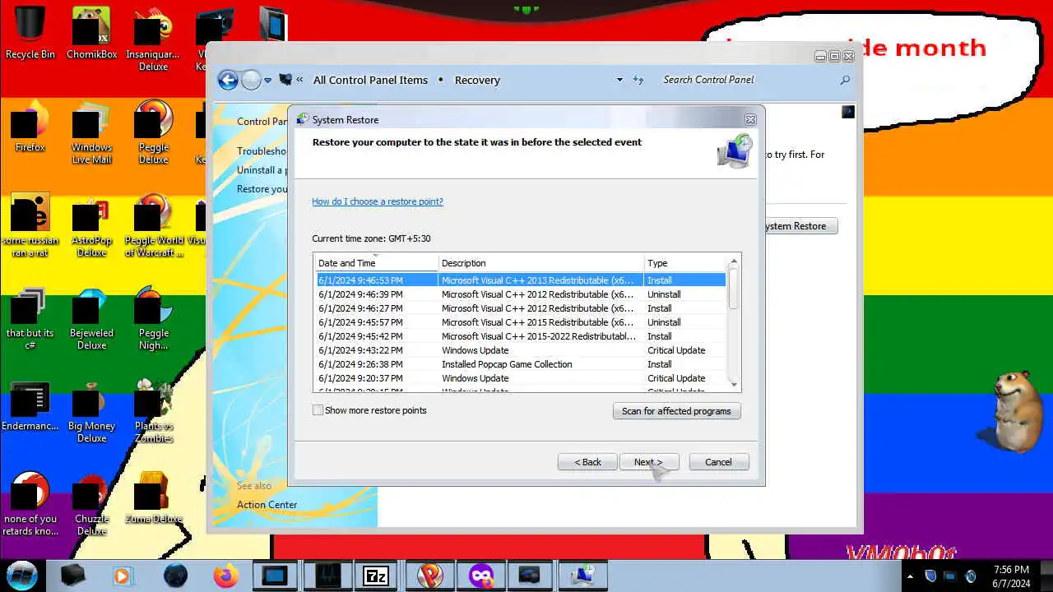Open the Windows Start menu orb
This screenshot has width=1053, height=592.
click(x=22, y=574)
